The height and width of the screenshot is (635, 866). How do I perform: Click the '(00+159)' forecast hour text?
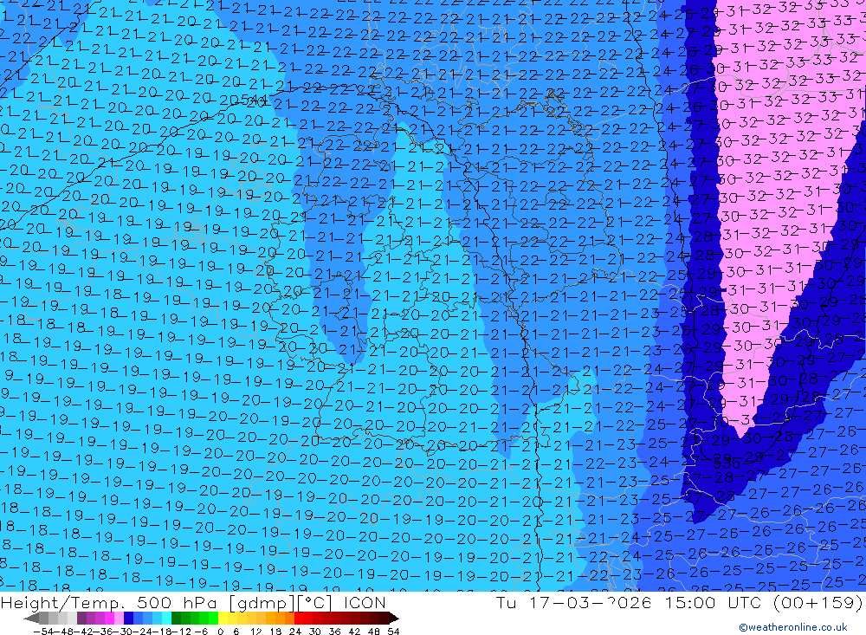coord(818,602)
